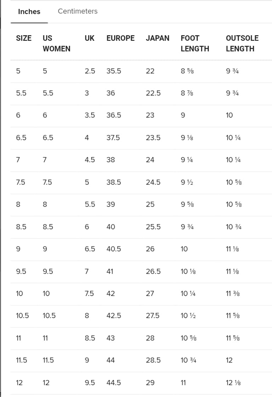Click Europe size 40.5 cell
Screen dimensions: 272x397
click(114, 249)
